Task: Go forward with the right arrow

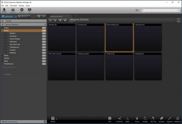Action: [x=55, y=21]
